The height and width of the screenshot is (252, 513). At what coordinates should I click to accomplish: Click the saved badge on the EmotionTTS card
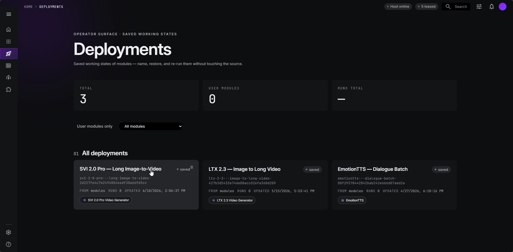pos(441,170)
